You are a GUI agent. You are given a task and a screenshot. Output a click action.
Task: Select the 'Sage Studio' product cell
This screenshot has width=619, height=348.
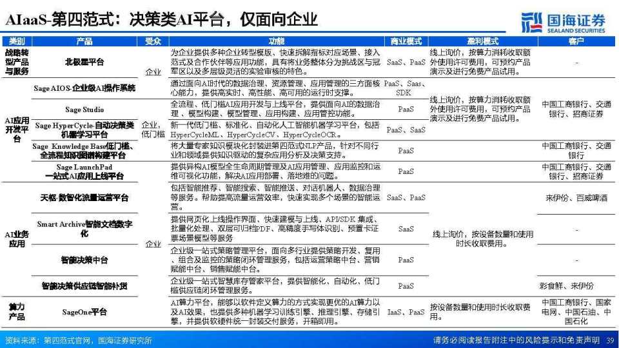pyautogui.click(x=84, y=110)
